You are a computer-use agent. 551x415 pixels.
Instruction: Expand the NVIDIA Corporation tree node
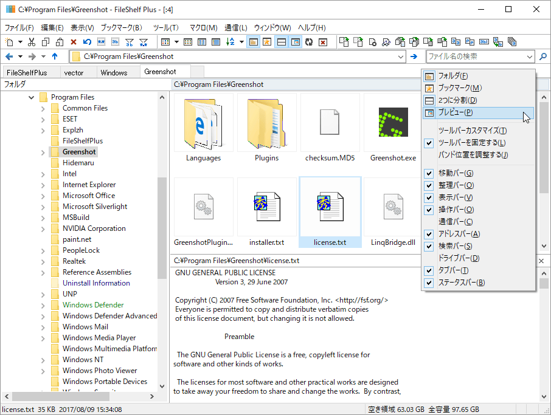tap(43, 229)
